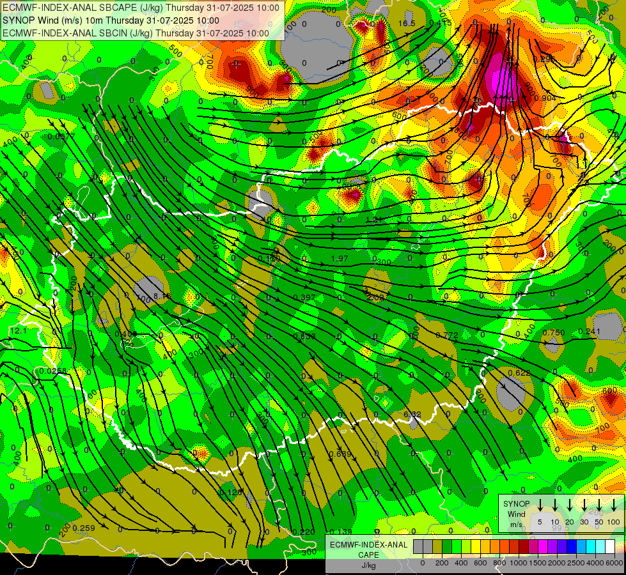This screenshot has height=575, width=626.
Task: Select the dark red CAPE legend swatch
Action: click(x=524, y=547)
